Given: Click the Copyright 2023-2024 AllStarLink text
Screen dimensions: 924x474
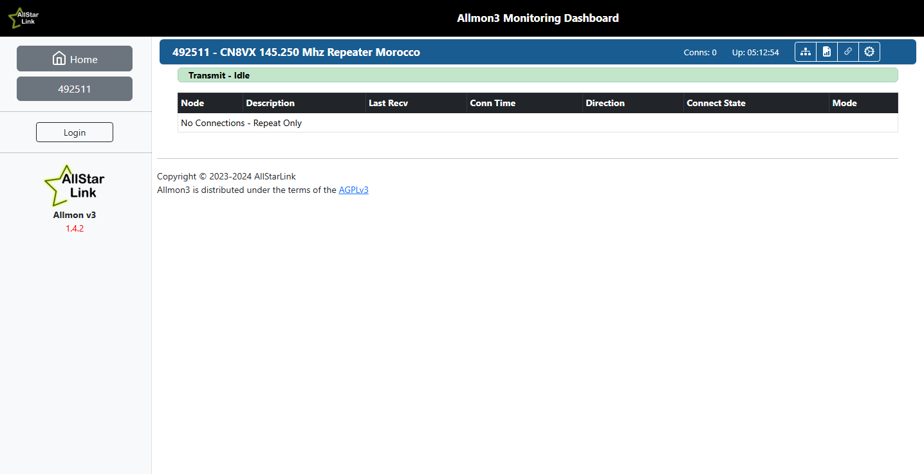Looking at the screenshot, I should click(226, 176).
